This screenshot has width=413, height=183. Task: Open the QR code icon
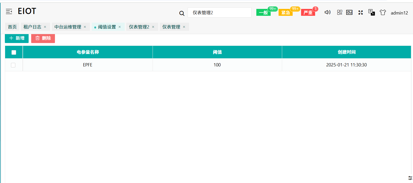[339, 12]
